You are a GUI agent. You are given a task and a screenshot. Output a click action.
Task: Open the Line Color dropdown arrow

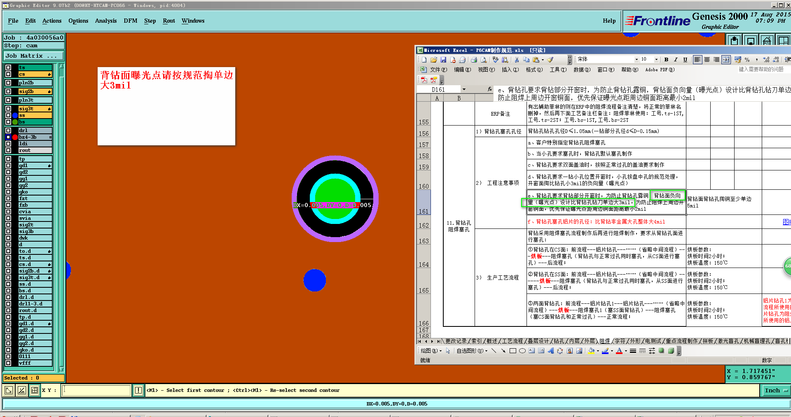612,351
